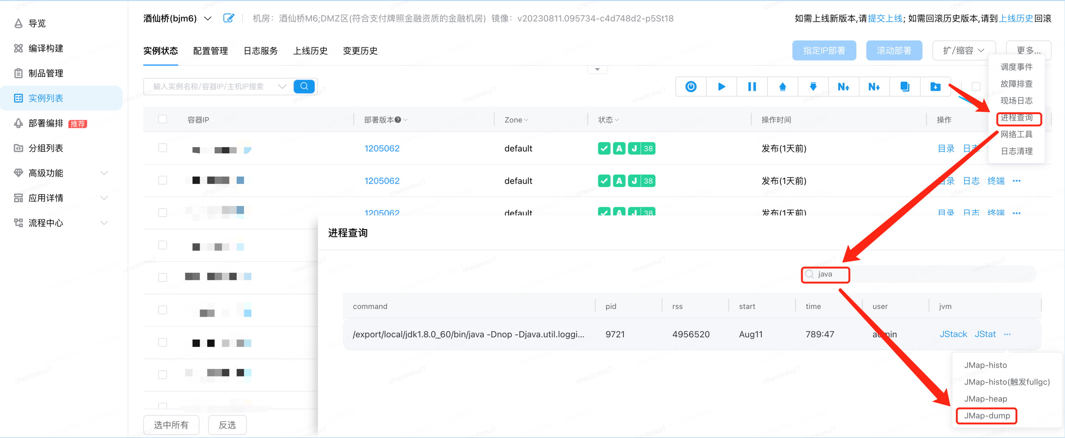Click the edit pencil icon beside 酒仙桥(bjm6)
The image size is (1065, 438).
tap(229, 18)
